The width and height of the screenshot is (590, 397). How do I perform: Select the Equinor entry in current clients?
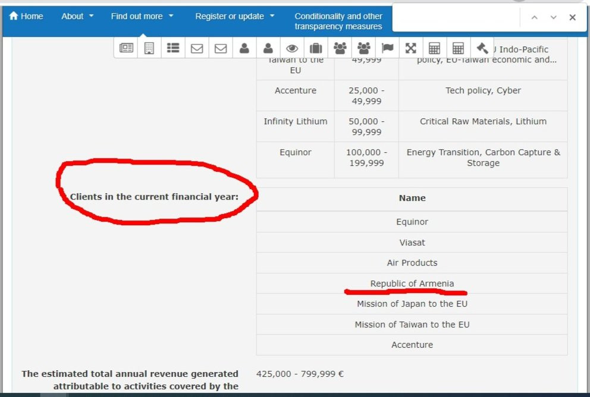pos(412,222)
